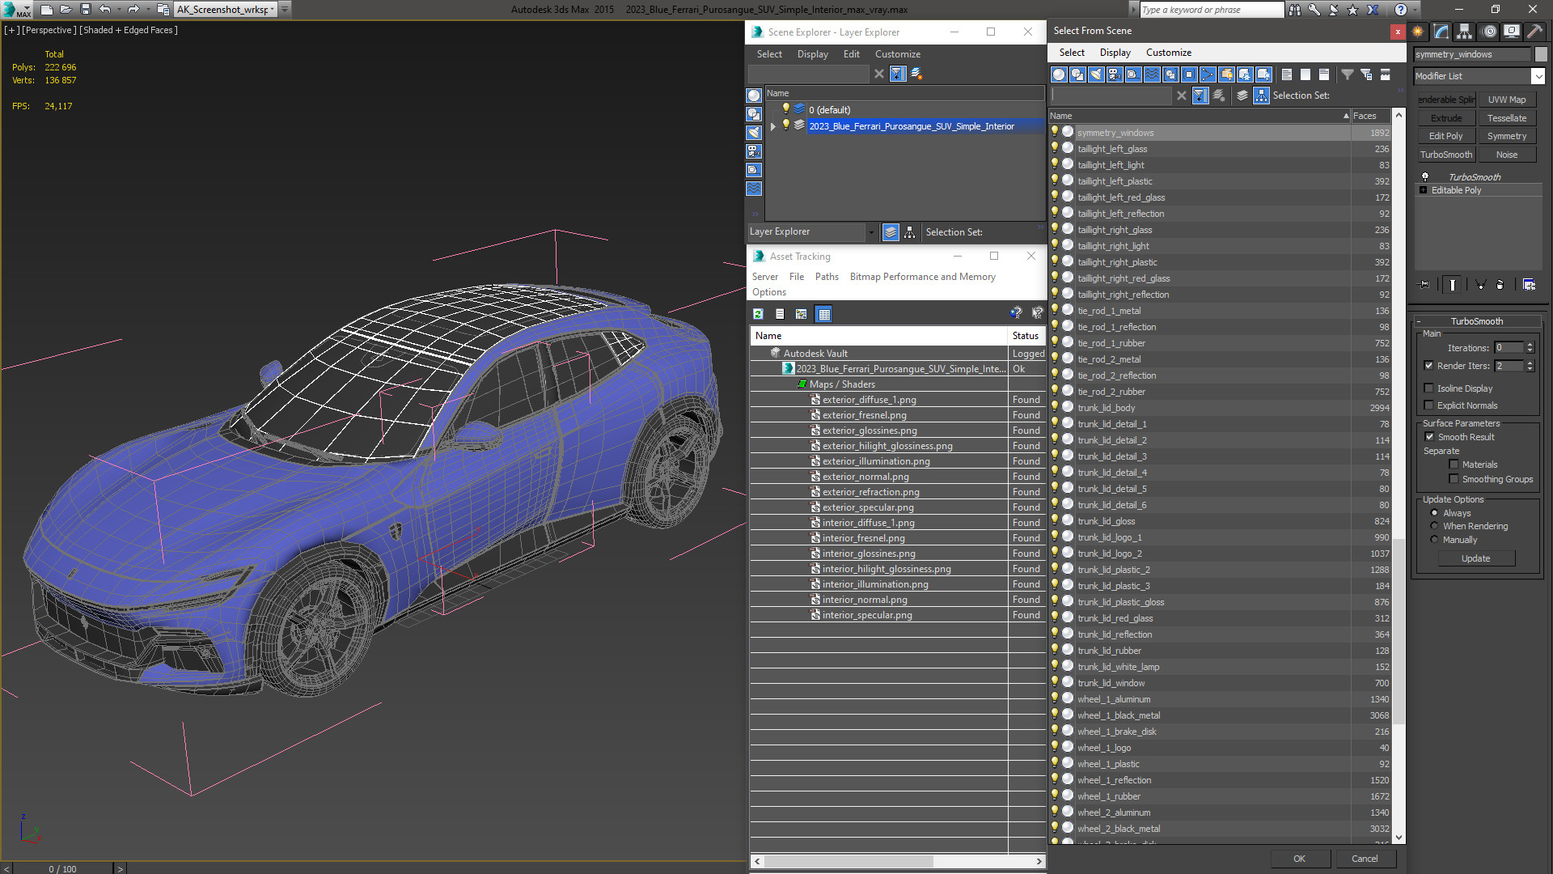Open Server menu in Asset Tracking
This screenshot has height=874, width=1553.
pos(764,277)
